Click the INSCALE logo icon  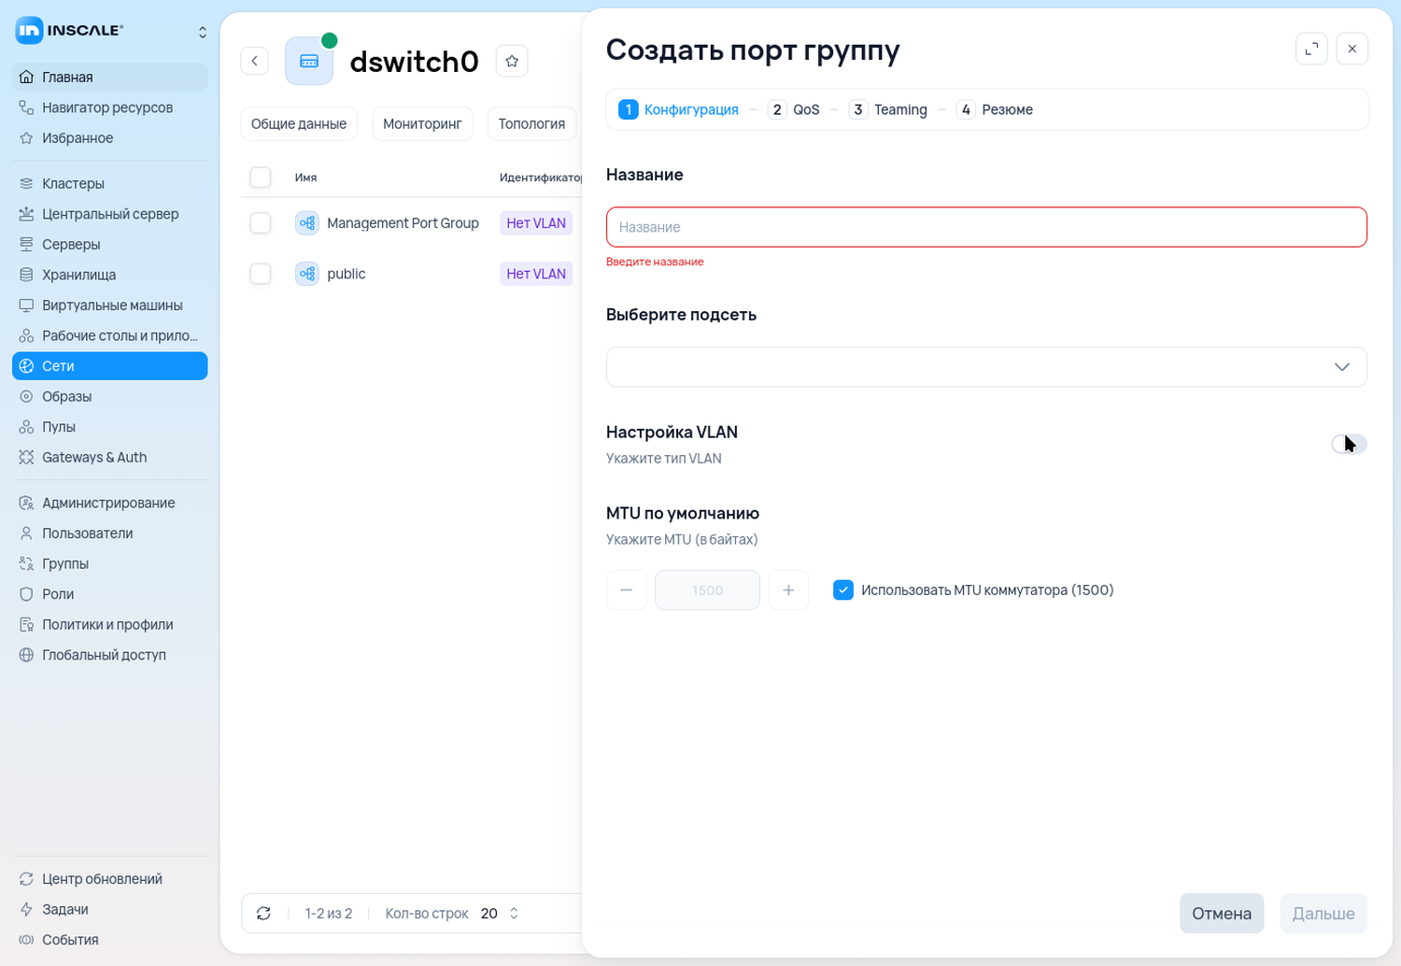(x=29, y=31)
